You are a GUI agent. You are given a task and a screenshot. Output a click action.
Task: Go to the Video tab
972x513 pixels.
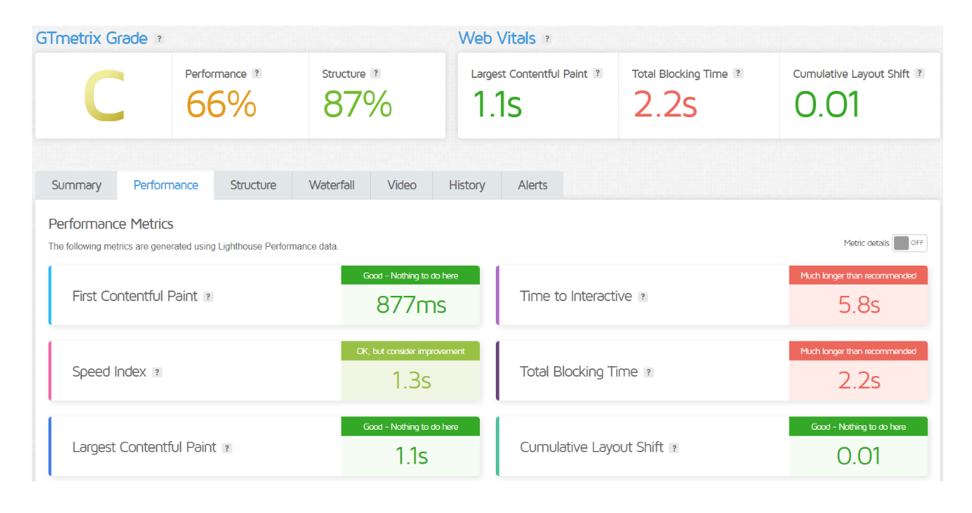pyautogui.click(x=402, y=185)
